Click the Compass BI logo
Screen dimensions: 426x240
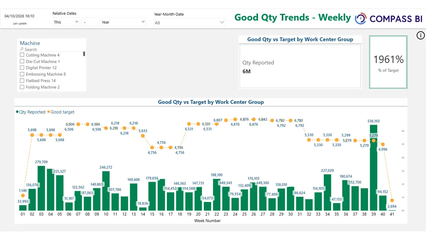[388, 19]
